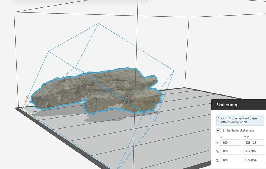266x169 pixels.
Task: Click the Einheitliche Skalierung text label
Action: click(x=238, y=130)
